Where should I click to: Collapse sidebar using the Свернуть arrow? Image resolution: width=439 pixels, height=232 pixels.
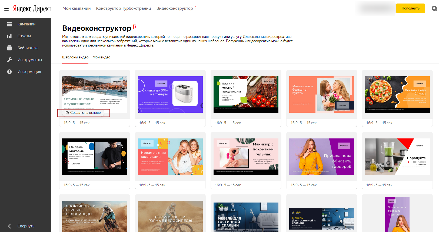(x=10, y=226)
